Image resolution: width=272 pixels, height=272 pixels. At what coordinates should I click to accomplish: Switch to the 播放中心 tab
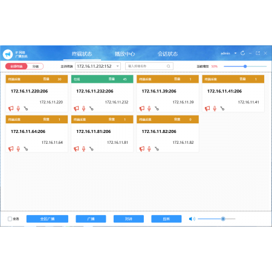click(x=125, y=54)
